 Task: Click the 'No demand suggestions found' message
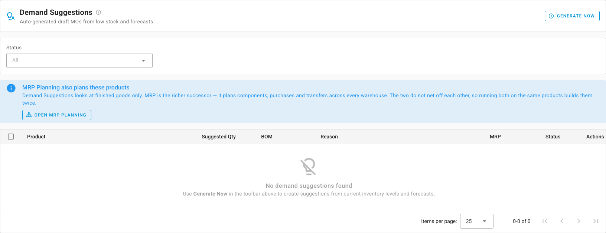[x=309, y=186]
